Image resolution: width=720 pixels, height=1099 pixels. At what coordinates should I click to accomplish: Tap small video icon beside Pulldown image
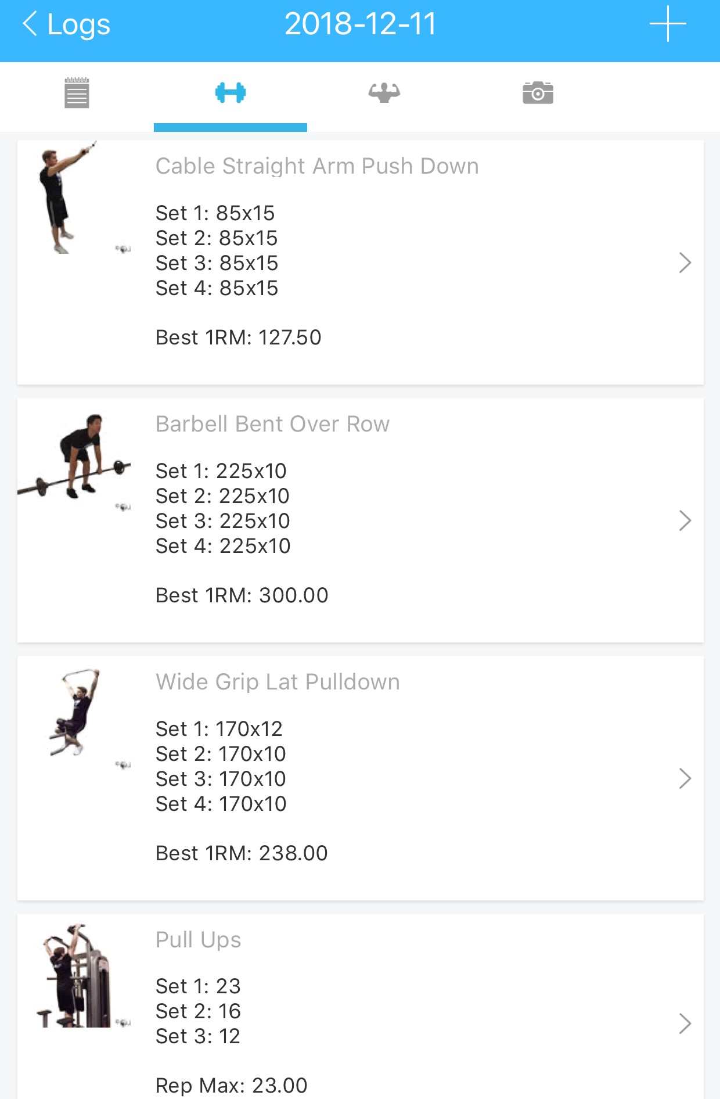coord(123,765)
